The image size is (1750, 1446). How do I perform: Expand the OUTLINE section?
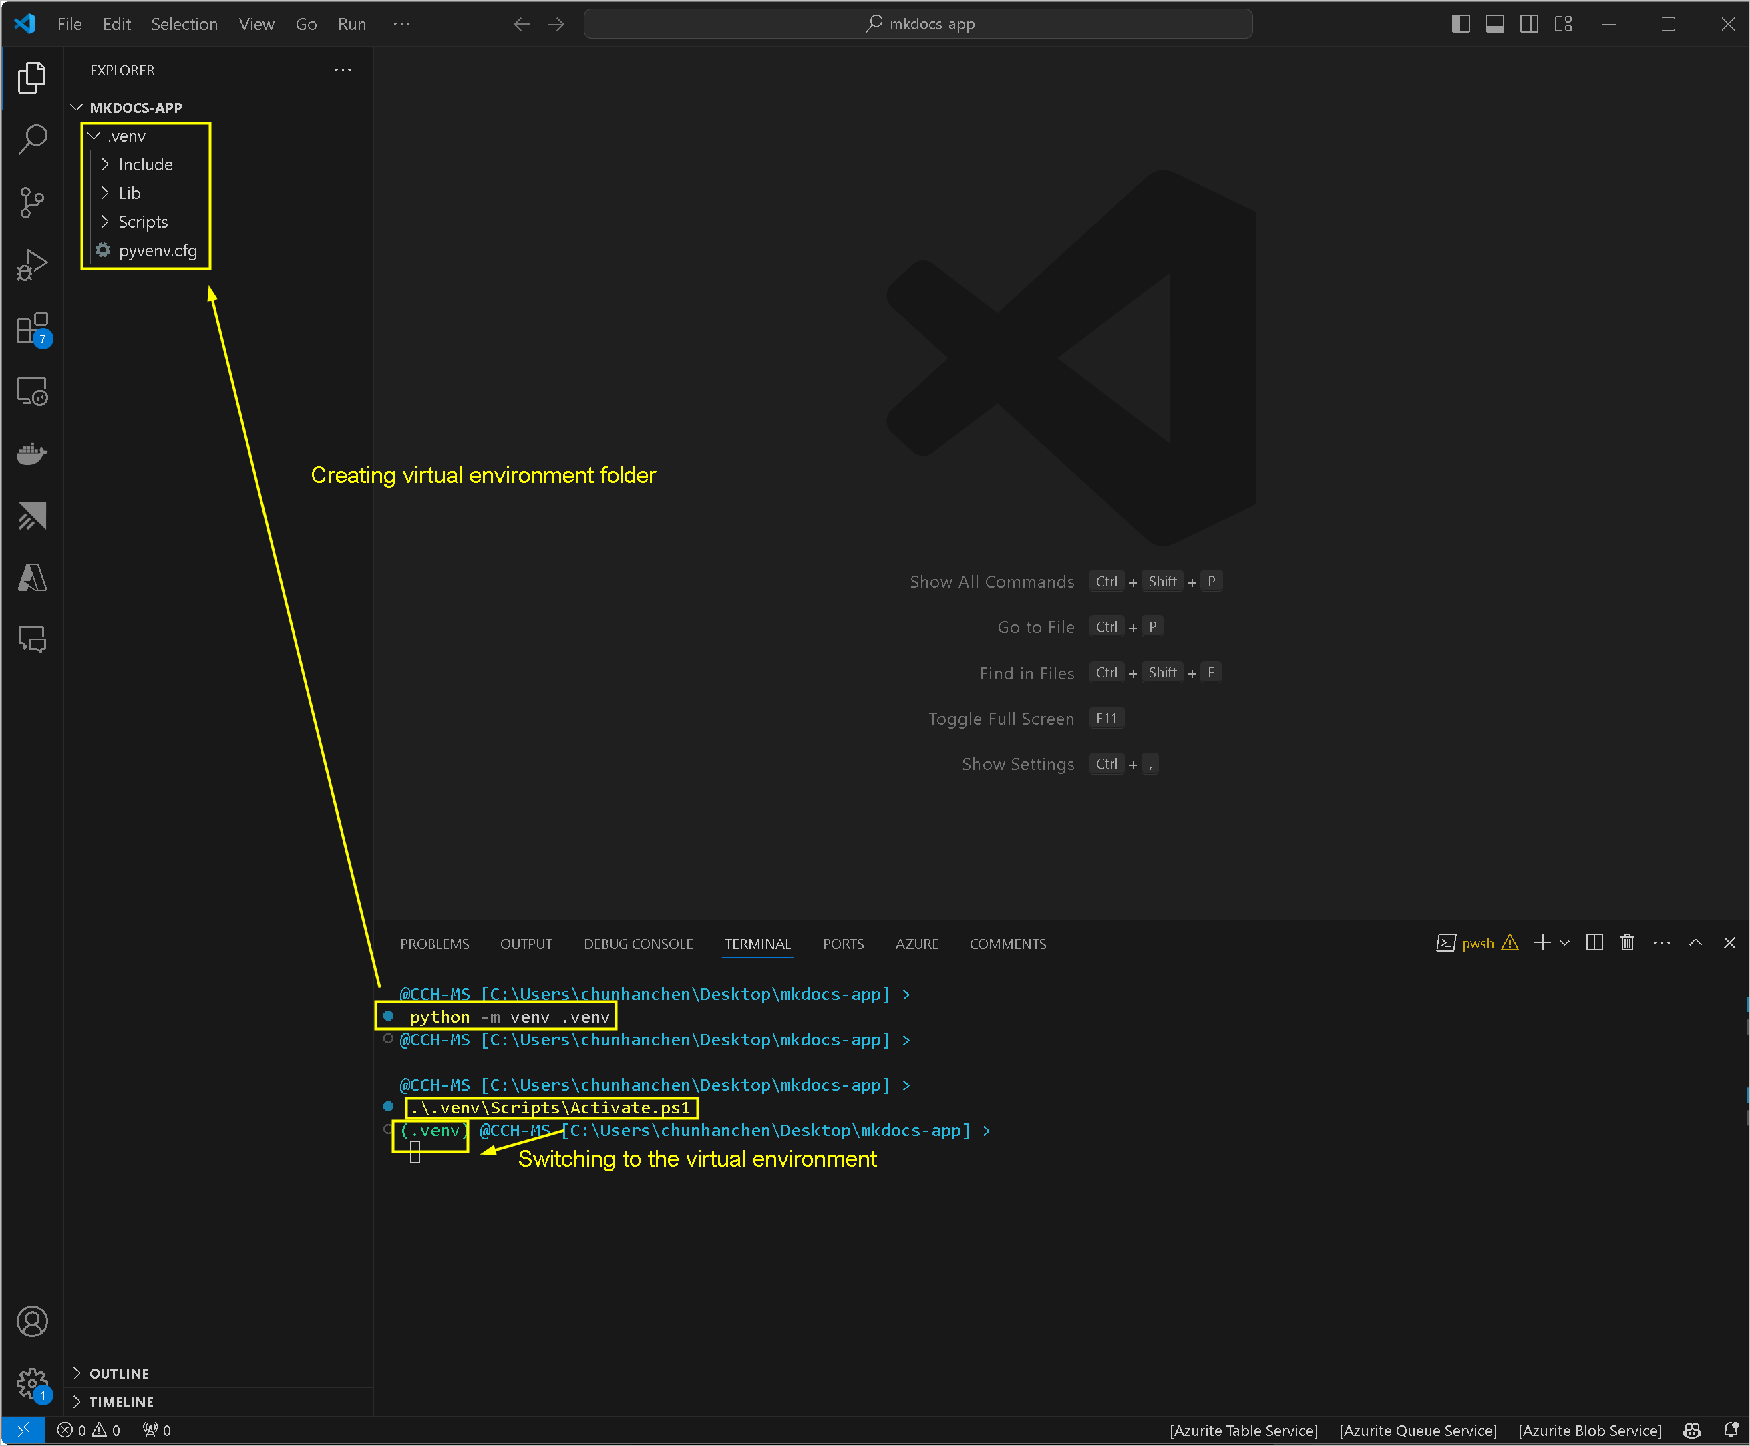pyautogui.click(x=119, y=1374)
